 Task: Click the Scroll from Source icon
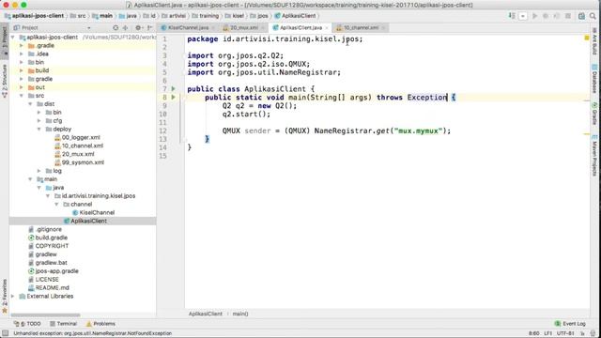tap(116, 27)
